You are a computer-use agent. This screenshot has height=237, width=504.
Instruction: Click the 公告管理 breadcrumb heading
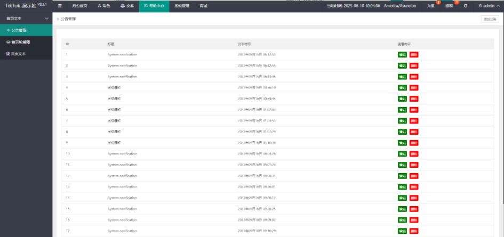pos(68,19)
